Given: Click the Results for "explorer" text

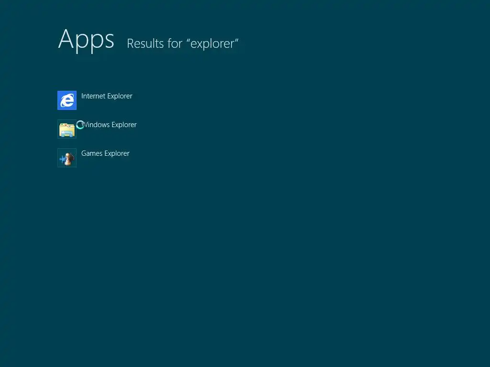Looking at the screenshot, I should coord(183,43).
